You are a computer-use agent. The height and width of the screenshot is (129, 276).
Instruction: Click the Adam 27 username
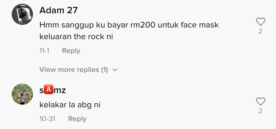pos(58,10)
